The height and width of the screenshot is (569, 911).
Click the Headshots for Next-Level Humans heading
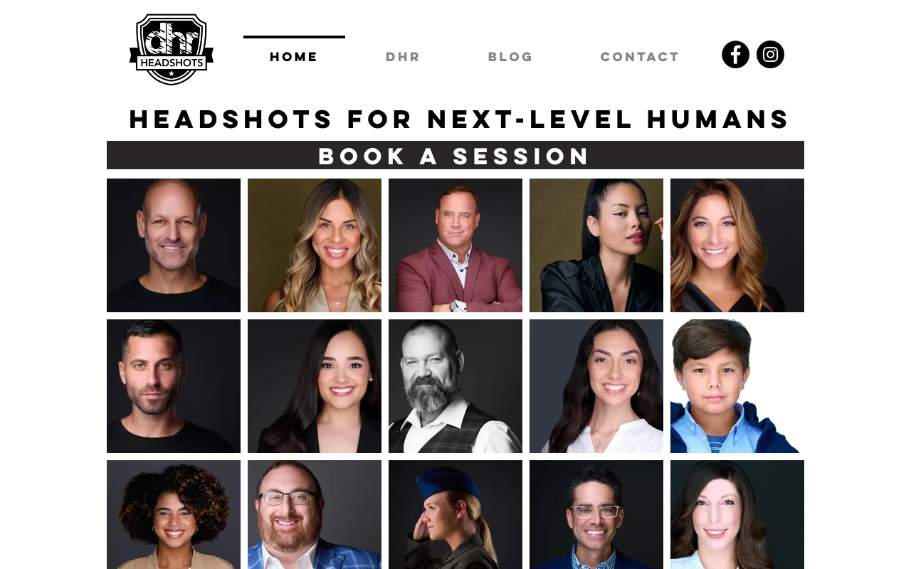coord(460,119)
